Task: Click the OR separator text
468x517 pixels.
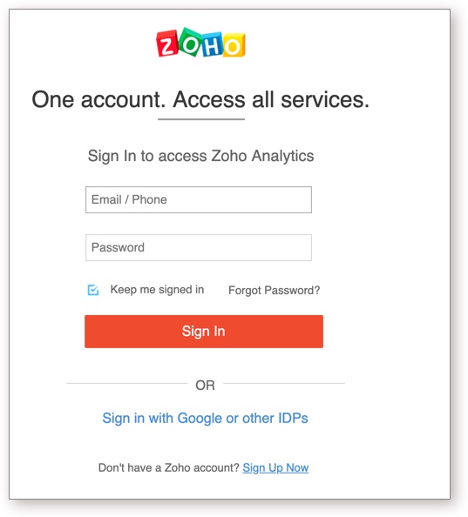Action: [205, 385]
